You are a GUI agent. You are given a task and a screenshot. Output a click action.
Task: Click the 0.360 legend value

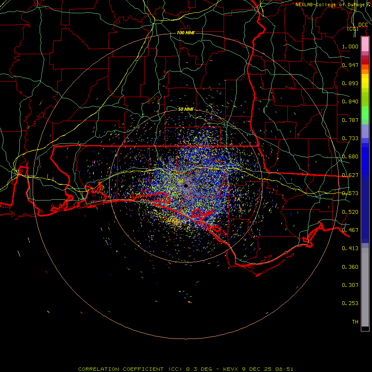coord(350,267)
